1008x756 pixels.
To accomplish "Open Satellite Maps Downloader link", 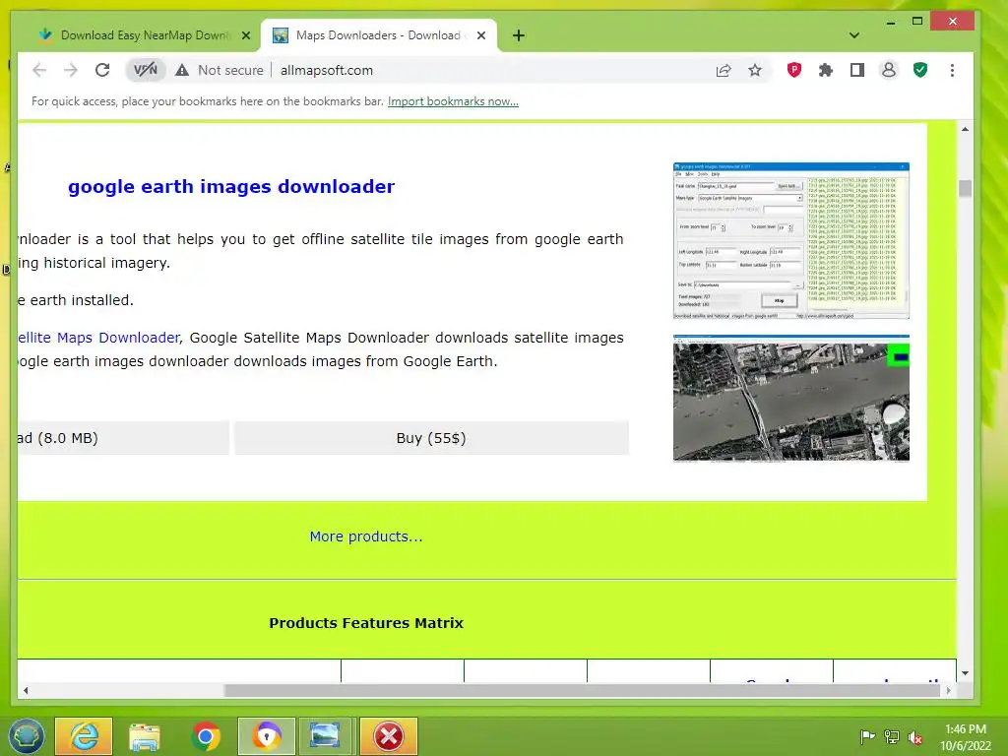I will coord(98,338).
